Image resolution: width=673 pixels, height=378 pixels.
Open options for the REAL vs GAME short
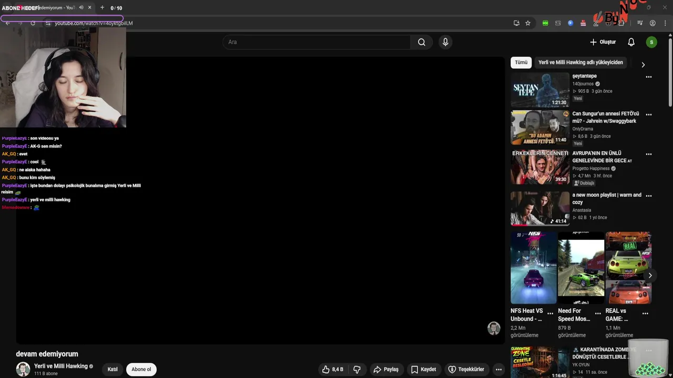[646, 313]
